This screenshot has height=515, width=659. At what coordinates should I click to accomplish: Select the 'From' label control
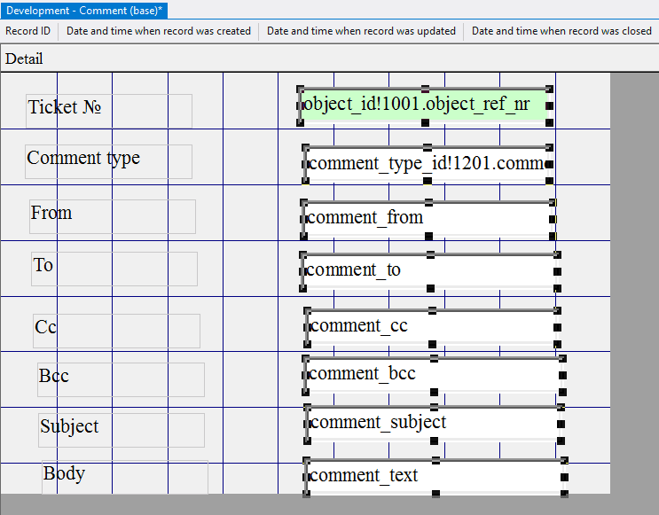[x=112, y=215]
